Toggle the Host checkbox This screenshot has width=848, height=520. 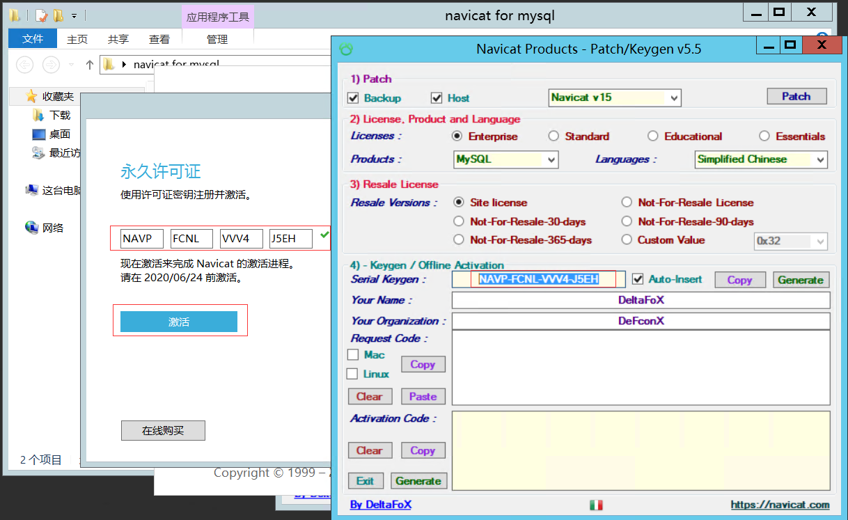click(437, 98)
